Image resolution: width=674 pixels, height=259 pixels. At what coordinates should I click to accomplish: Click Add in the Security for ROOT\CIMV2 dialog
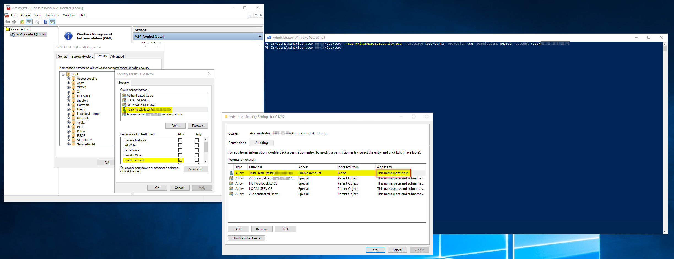coord(175,126)
